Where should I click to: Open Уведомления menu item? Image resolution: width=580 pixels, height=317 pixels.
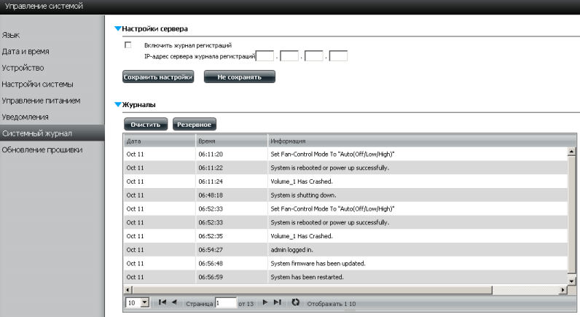(26, 117)
